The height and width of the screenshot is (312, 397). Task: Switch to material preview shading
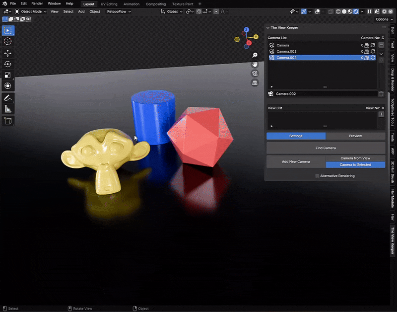click(x=350, y=11)
